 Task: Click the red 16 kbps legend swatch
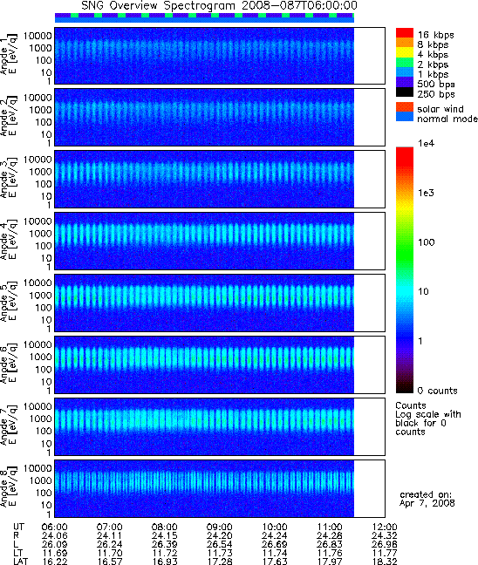point(405,32)
